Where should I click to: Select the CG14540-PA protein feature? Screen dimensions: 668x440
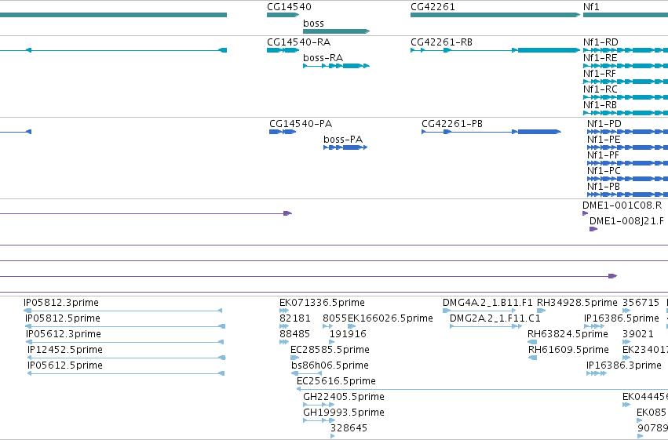pyautogui.click(x=283, y=132)
